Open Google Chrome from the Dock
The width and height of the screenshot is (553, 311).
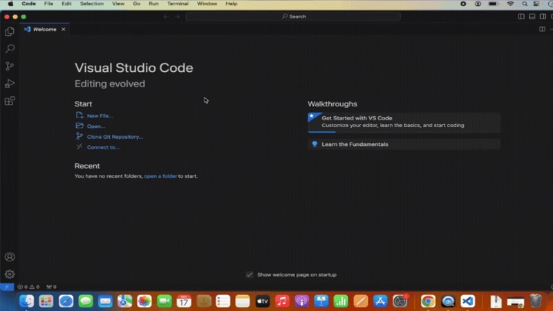[x=428, y=301]
